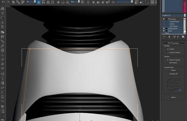This screenshot has height=121, width=187.
Task: Toggle the 3D Snaps magnet icon
Action: pyautogui.click(x=94, y=2)
